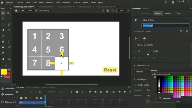This screenshot has height=108, width=192.
Task: Switch to the Quadro properties tab
Action: (168, 13)
